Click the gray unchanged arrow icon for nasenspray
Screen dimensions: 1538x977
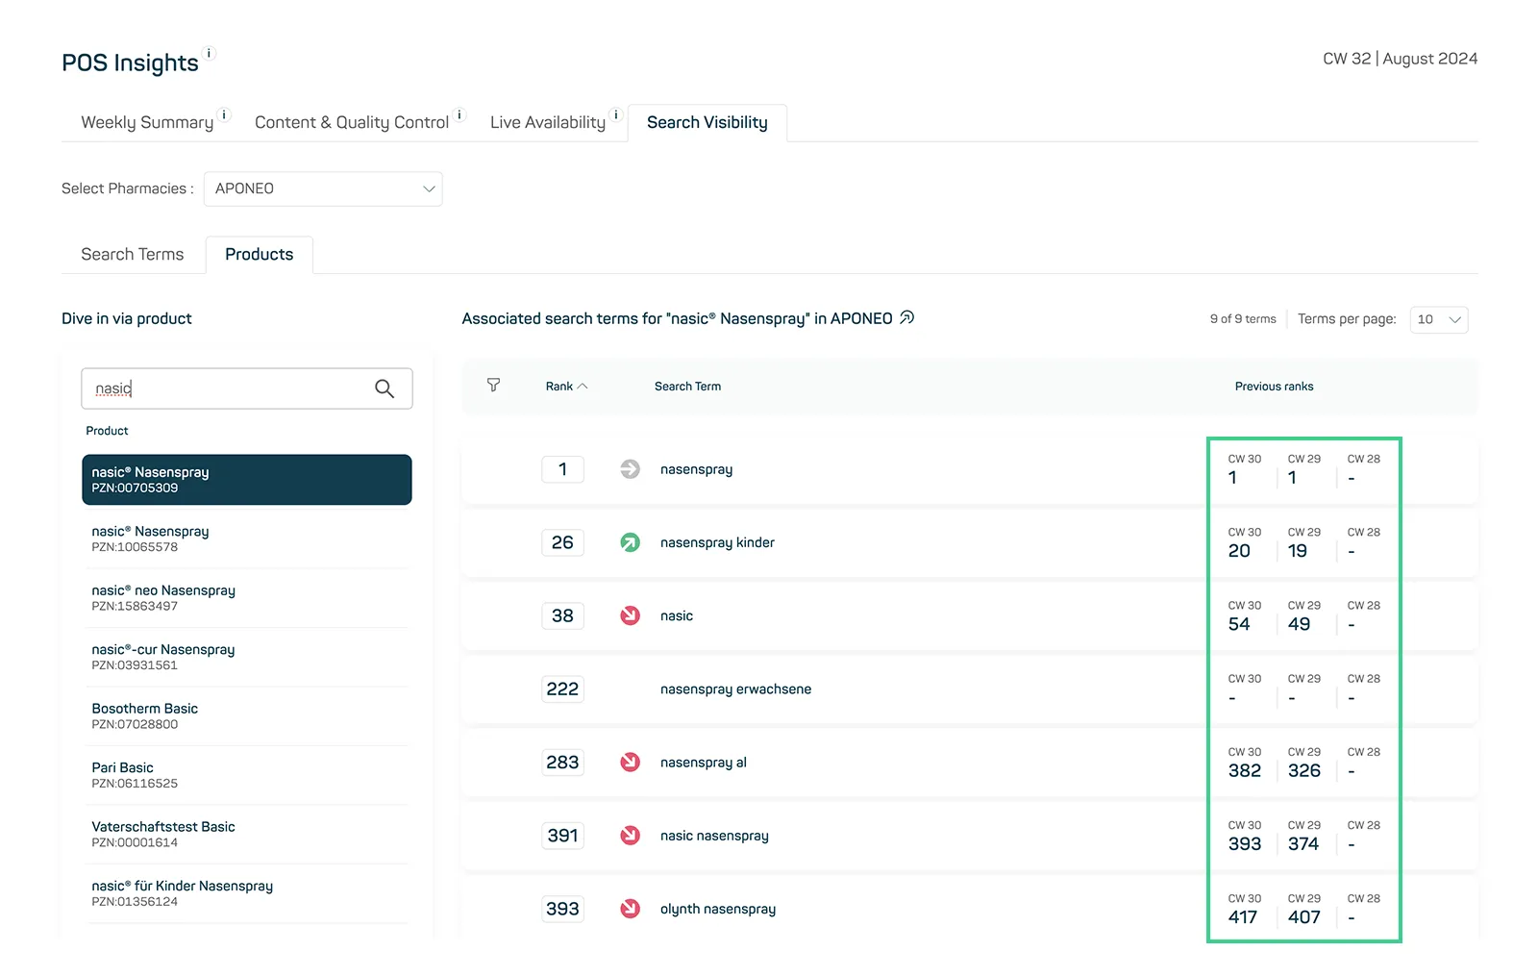tap(630, 469)
